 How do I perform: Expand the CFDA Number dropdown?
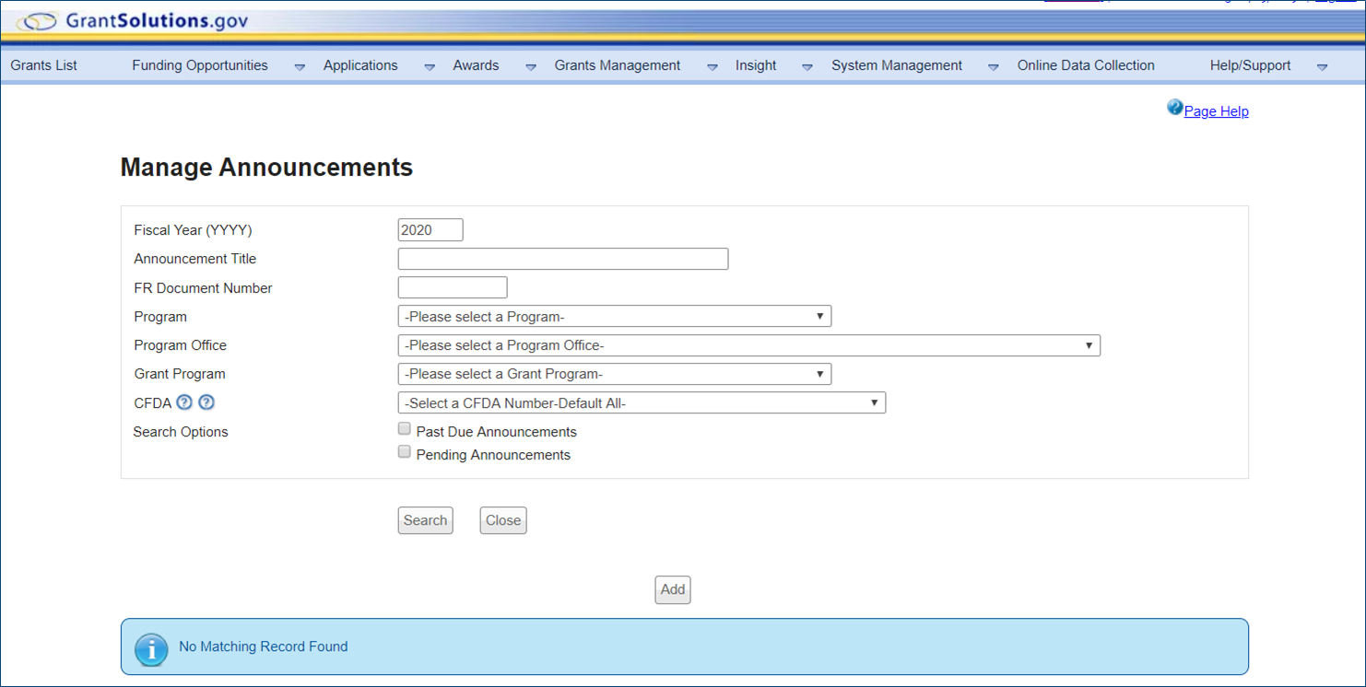pyautogui.click(x=642, y=403)
